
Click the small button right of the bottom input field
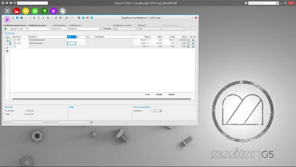point(92,122)
